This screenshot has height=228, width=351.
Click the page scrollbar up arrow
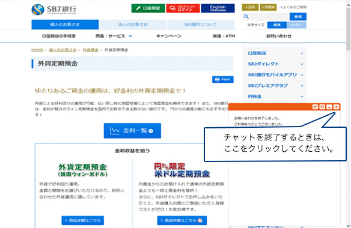pyautogui.click(x=349, y=5)
